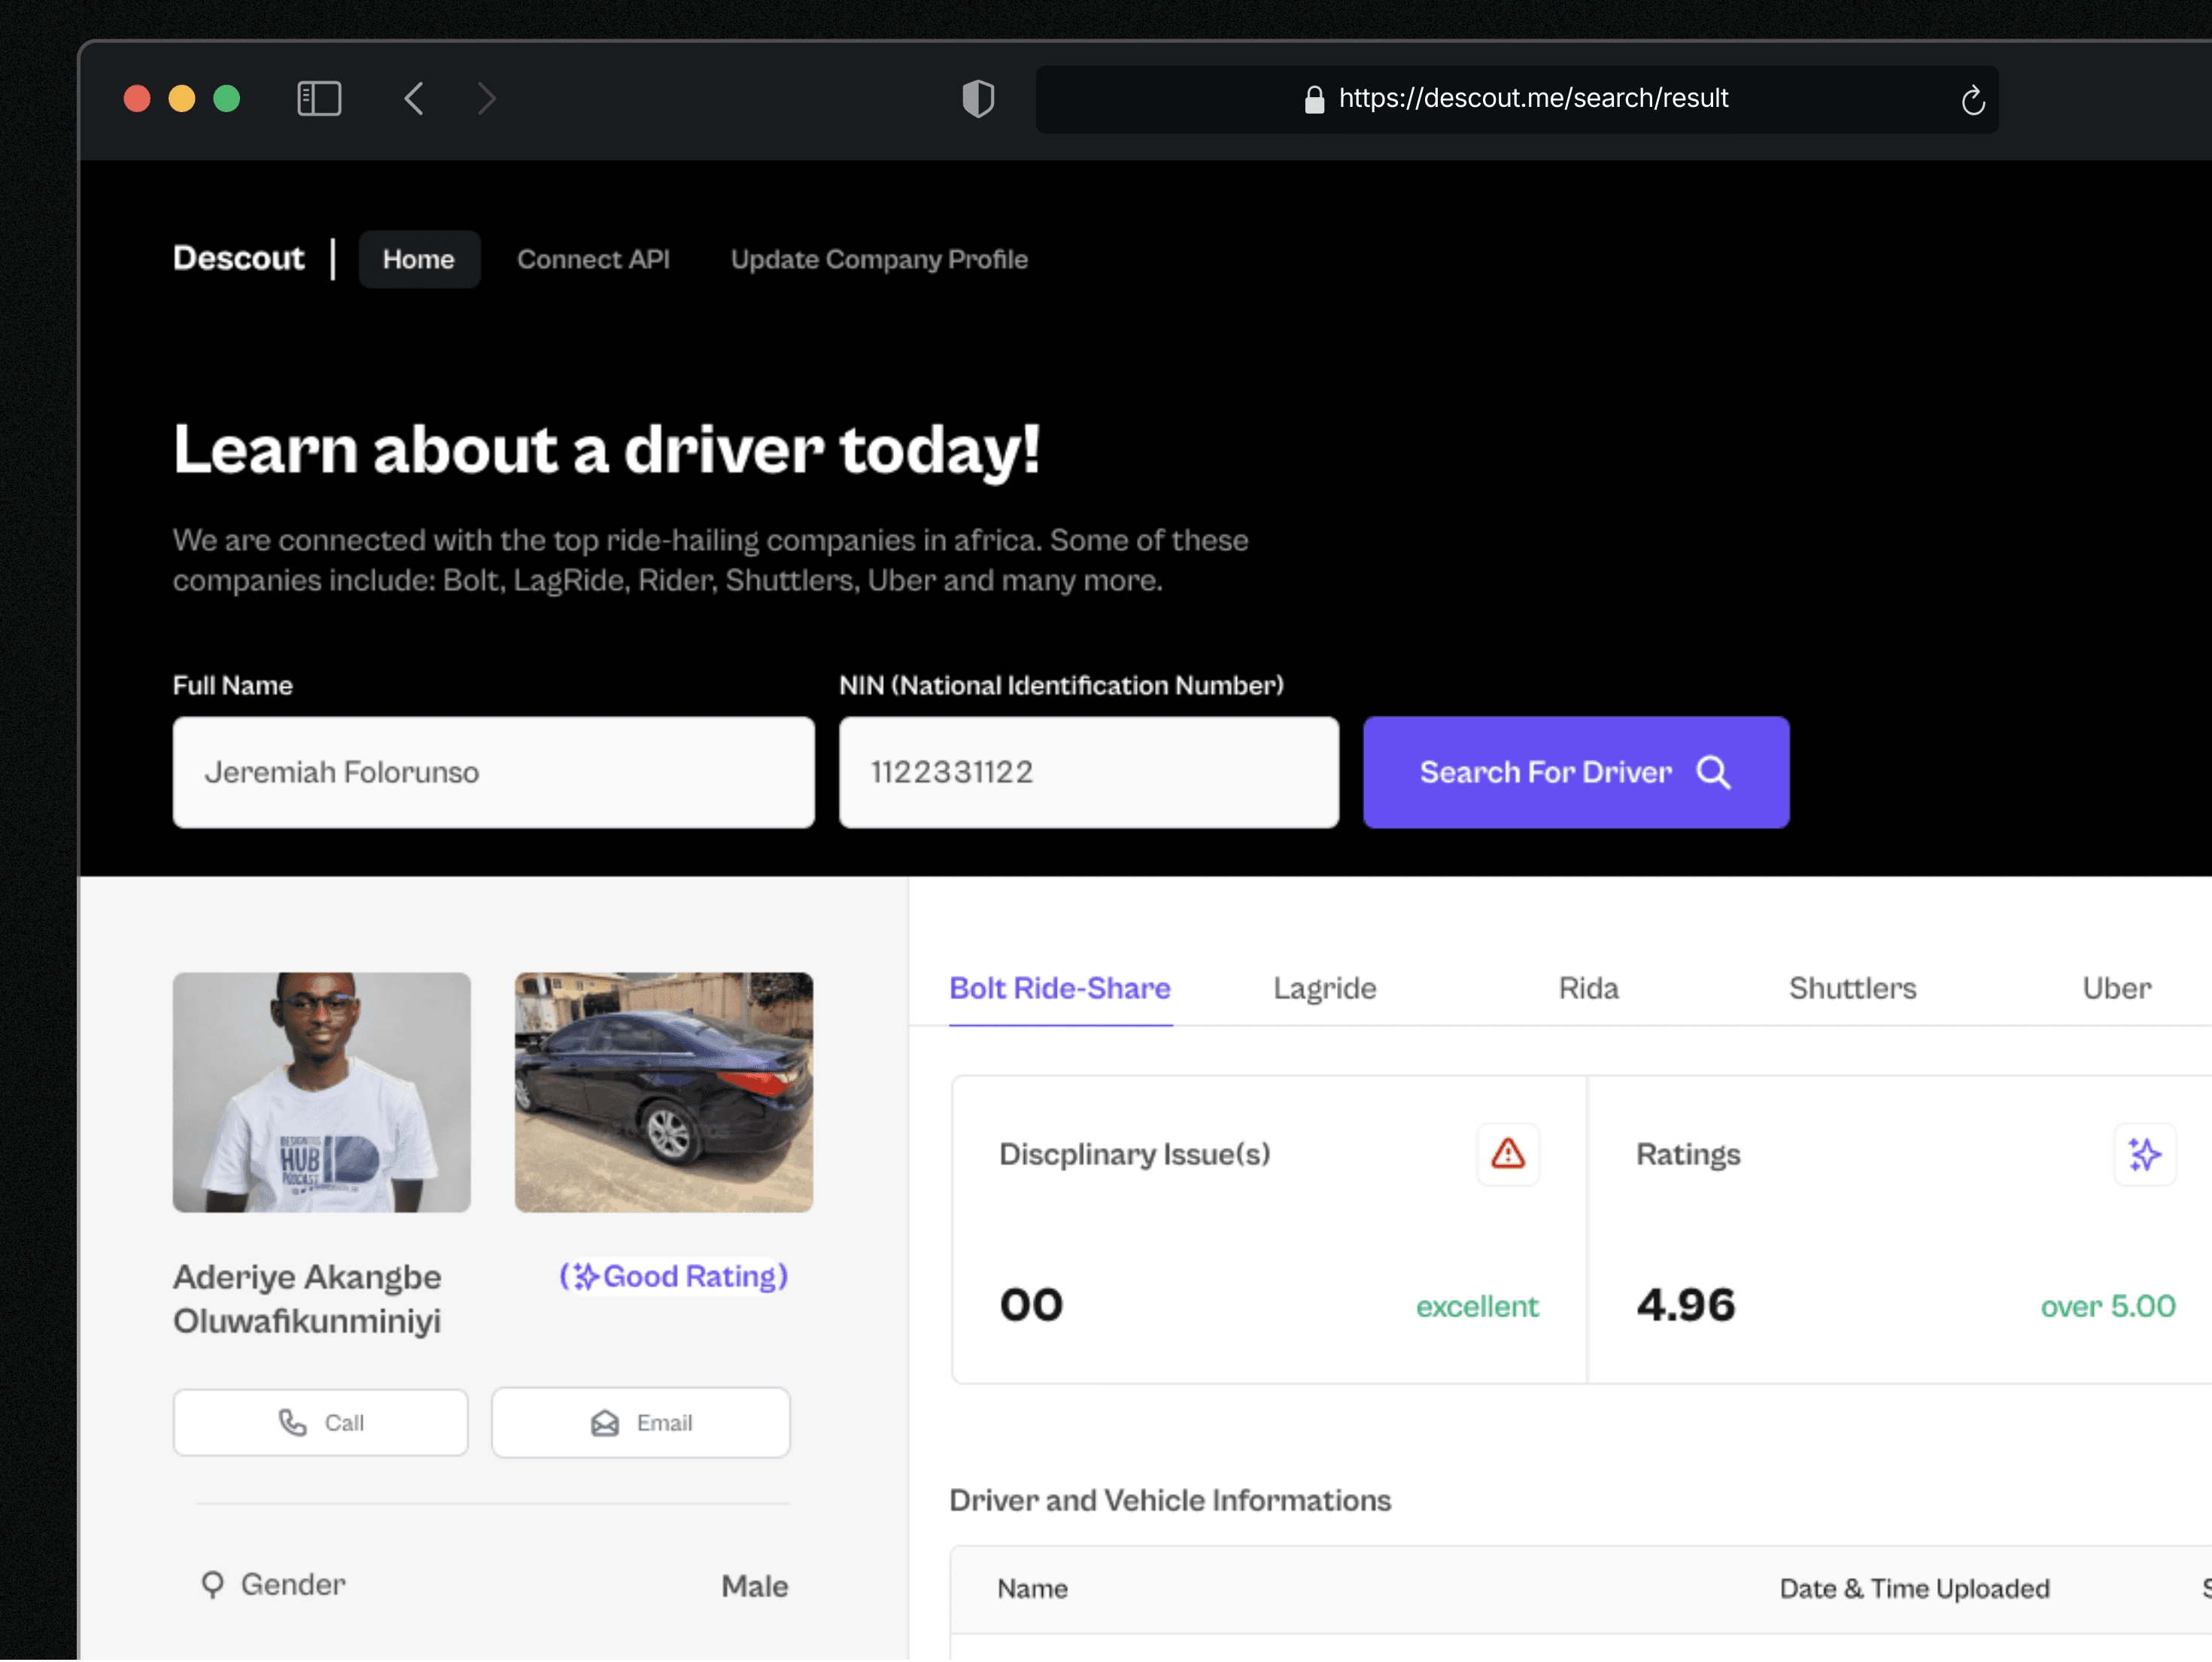The height and width of the screenshot is (1662, 2212).
Task: Click the browser forward arrow
Action: [x=486, y=98]
